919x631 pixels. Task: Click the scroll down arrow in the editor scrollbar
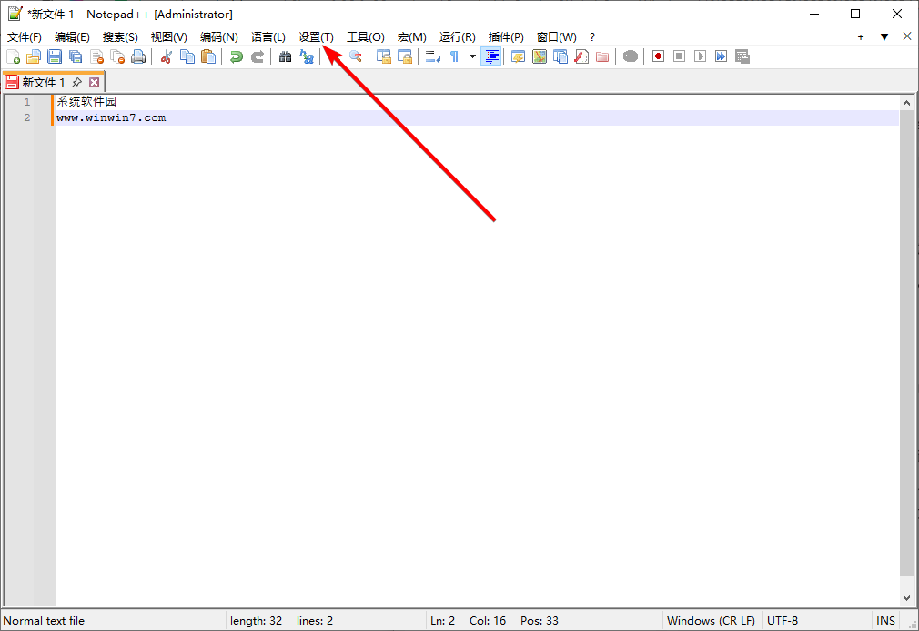[x=906, y=598]
